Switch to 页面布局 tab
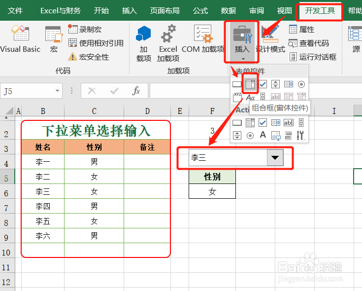Screen dimensions: 362x291 point(165,11)
